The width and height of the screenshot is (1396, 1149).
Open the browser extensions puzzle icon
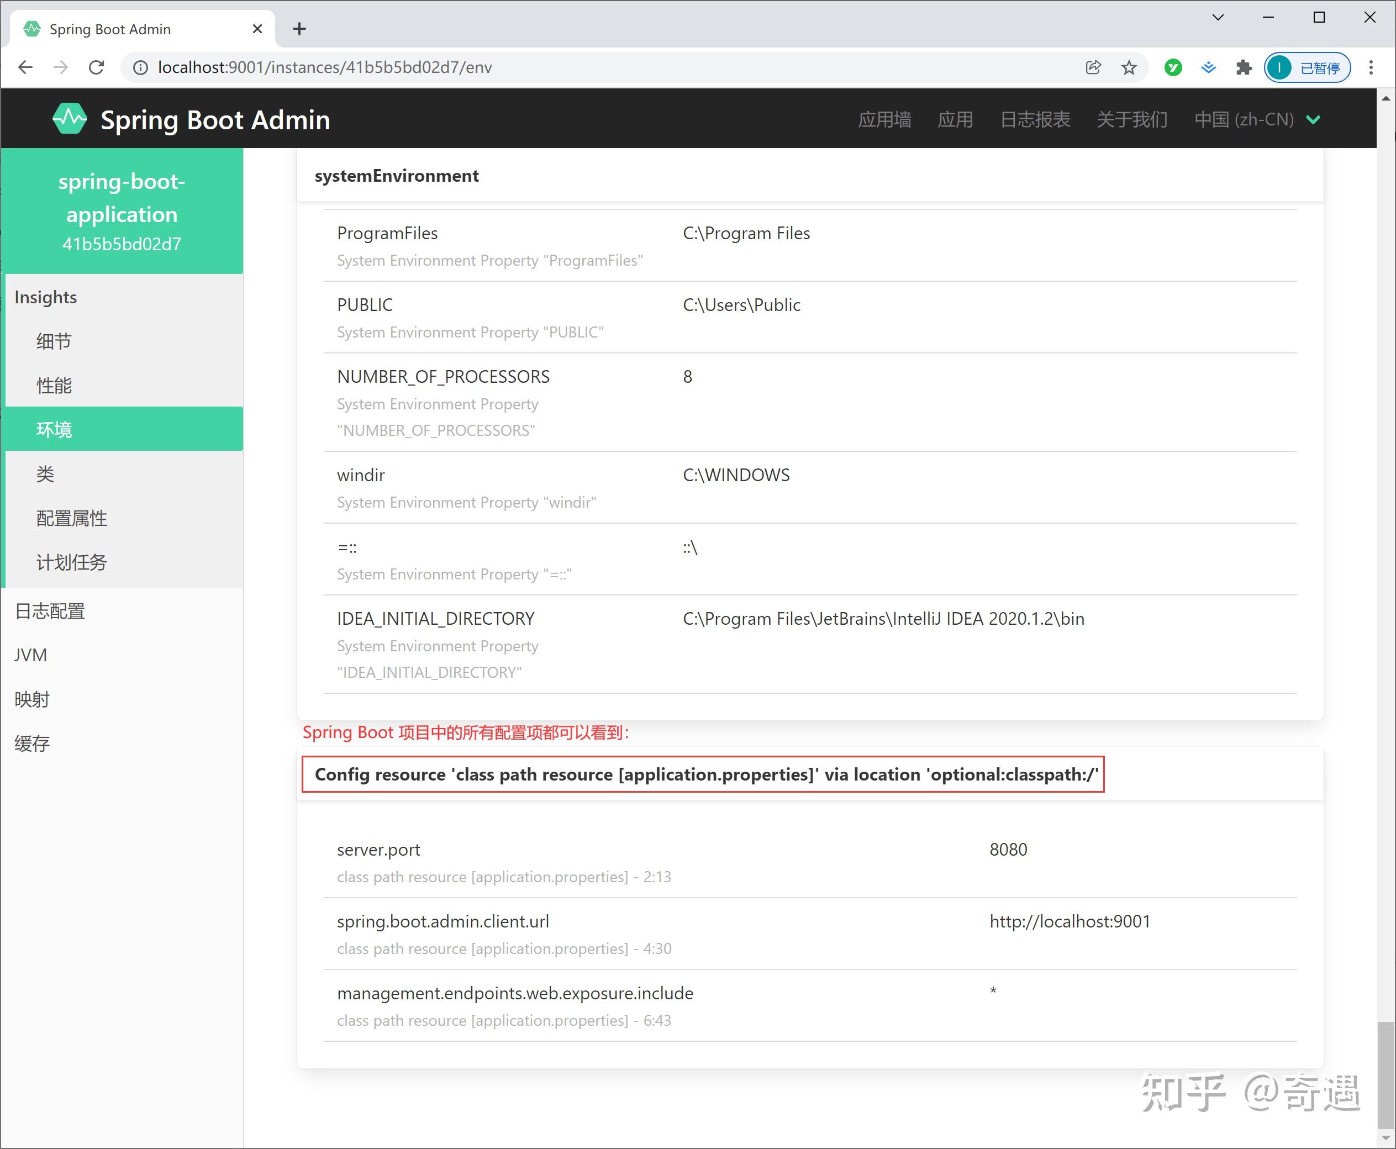(x=1244, y=67)
